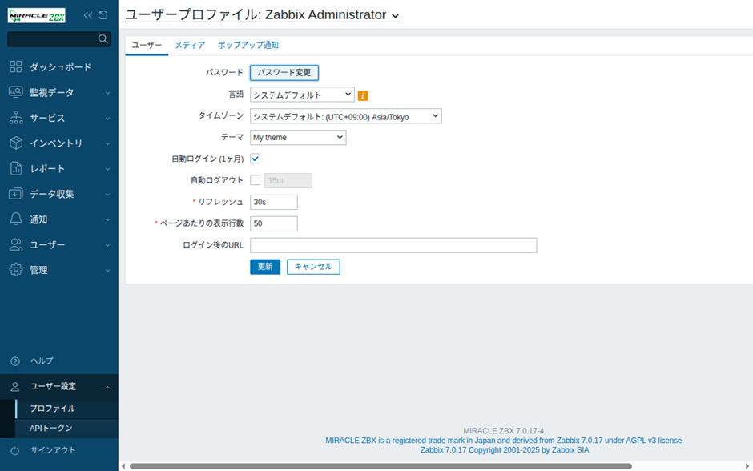Click the sidebar search magnifier icon
This screenshot has width=753, height=471.
coord(103,38)
